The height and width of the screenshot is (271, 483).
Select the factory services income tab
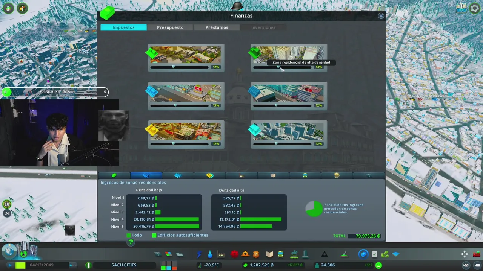click(x=241, y=175)
